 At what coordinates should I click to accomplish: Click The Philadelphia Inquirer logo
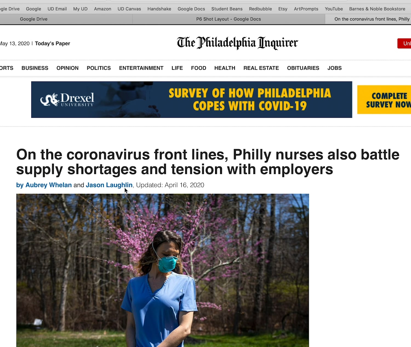click(x=237, y=43)
